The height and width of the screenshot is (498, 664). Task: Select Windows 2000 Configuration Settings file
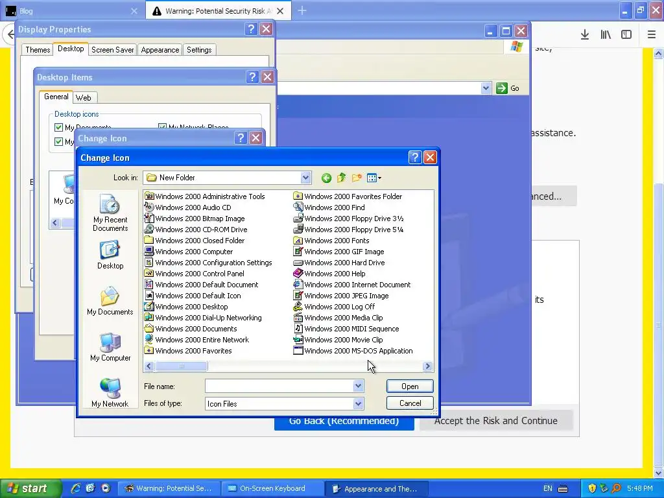click(208, 262)
